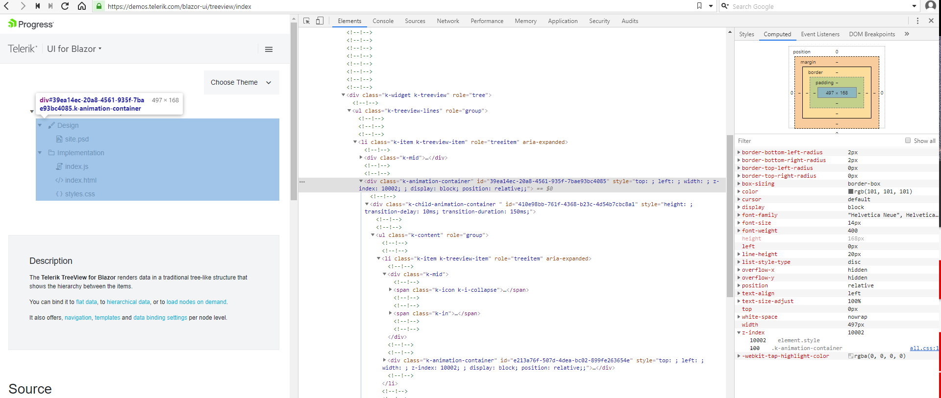Click the color swatch for rgb(101, 101, 101)
This screenshot has height=398, width=941.
pyautogui.click(x=851, y=192)
